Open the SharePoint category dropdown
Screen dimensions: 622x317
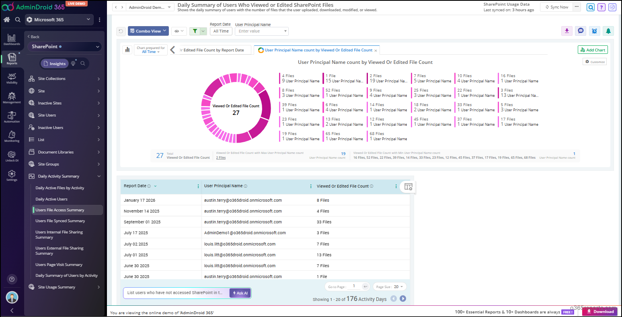[65, 47]
